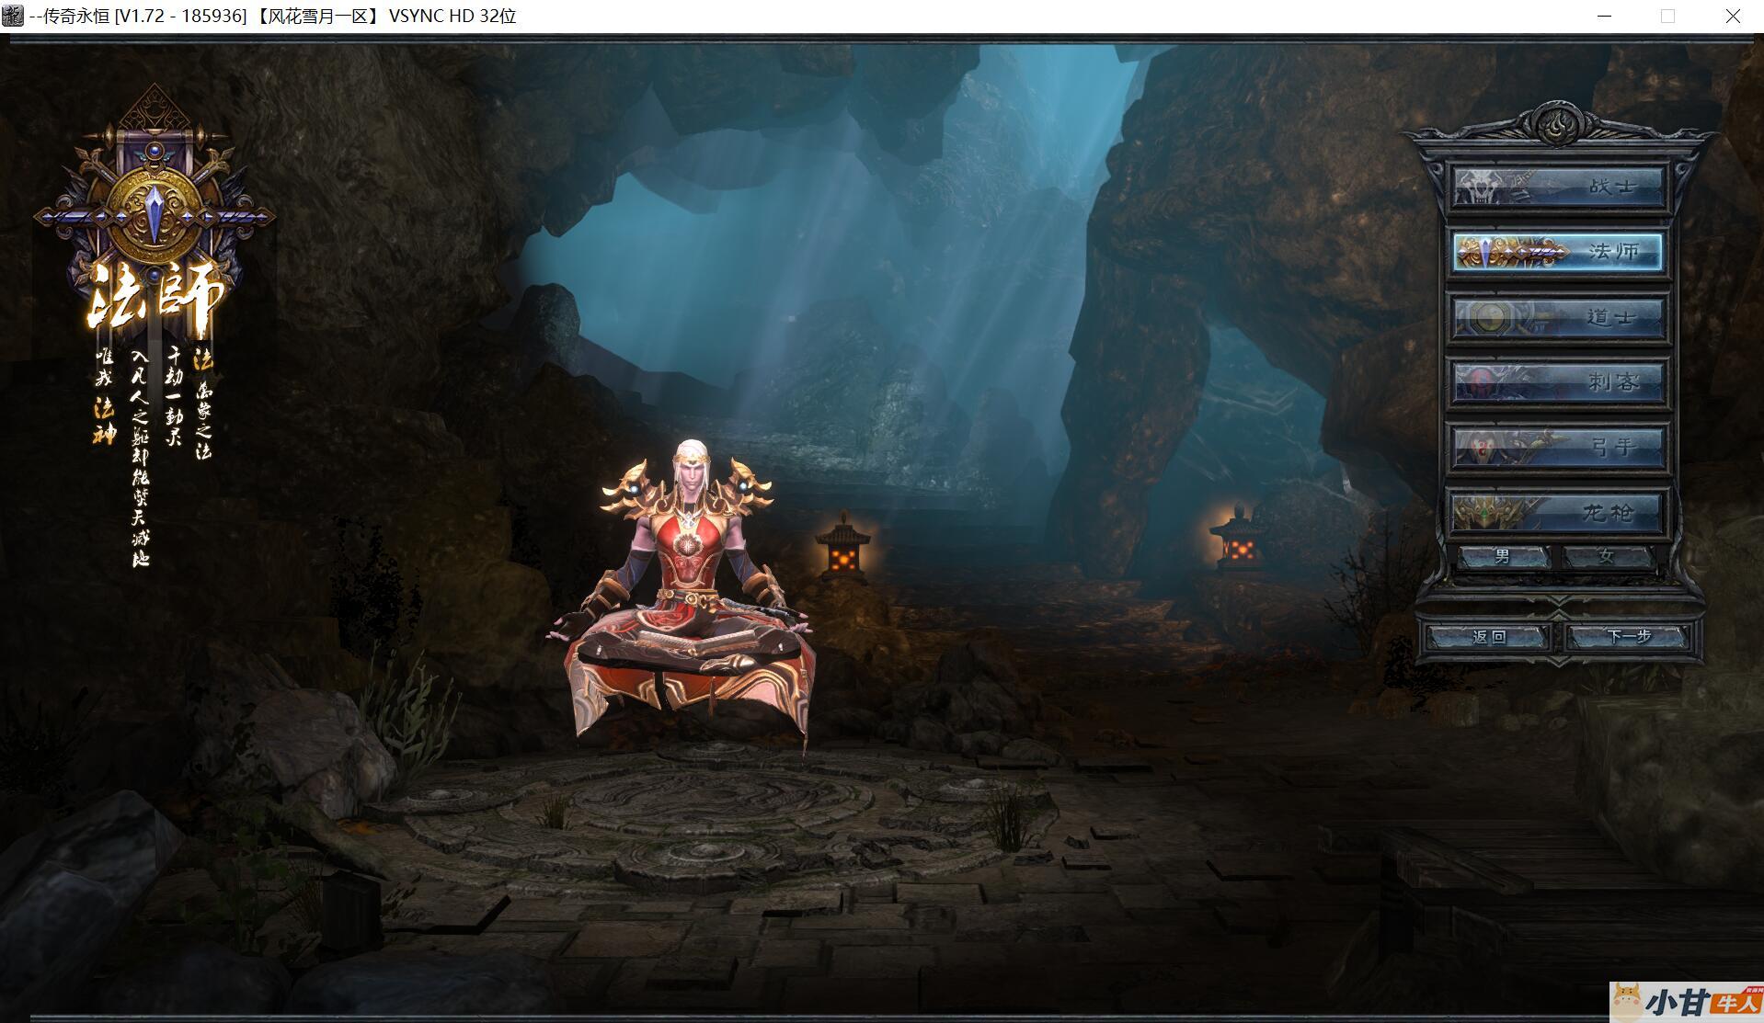This screenshot has height=1023, width=1764.
Task: Switch character gender to 女 (female)
Action: click(1608, 556)
